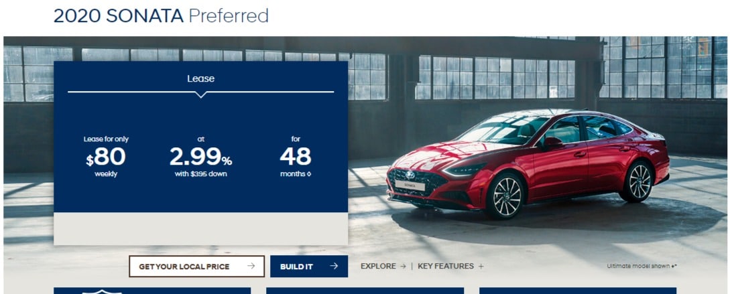Viewport: 730px width, 294px height.
Task: Click the diamond footnote symbol after months
Action: click(309, 174)
